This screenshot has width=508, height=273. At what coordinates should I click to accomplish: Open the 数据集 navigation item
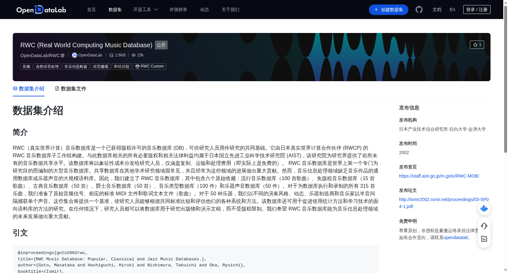115,10
